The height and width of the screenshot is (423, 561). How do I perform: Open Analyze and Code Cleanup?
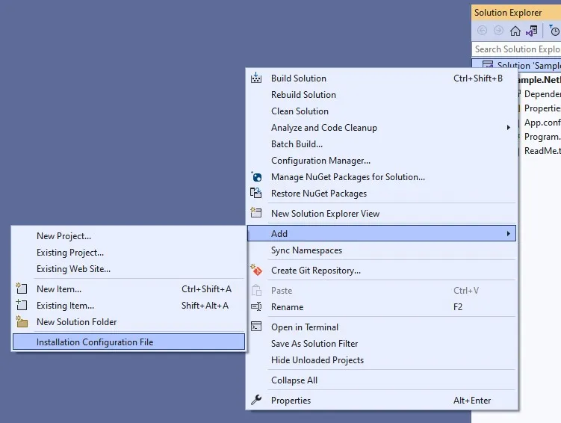click(382, 128)
